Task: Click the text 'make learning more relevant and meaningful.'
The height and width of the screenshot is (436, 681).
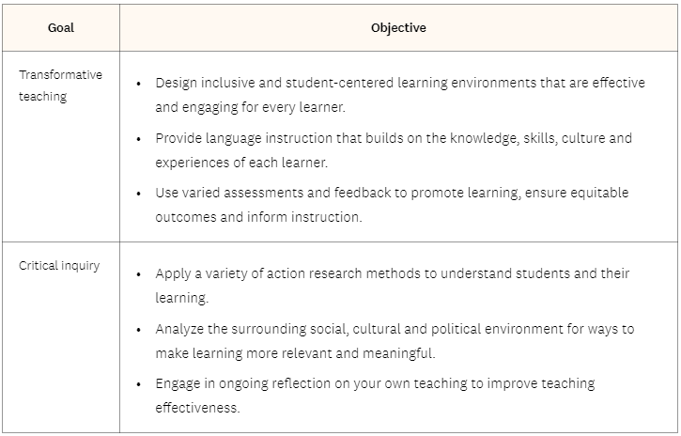Action: [295, 353]
